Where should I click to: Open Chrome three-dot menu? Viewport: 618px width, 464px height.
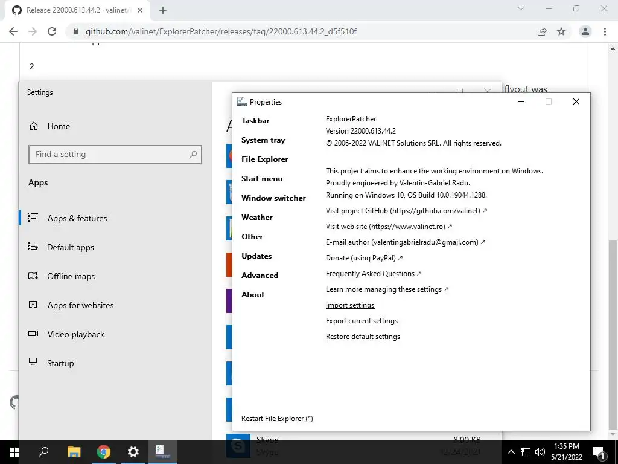[x=605, y=31]
